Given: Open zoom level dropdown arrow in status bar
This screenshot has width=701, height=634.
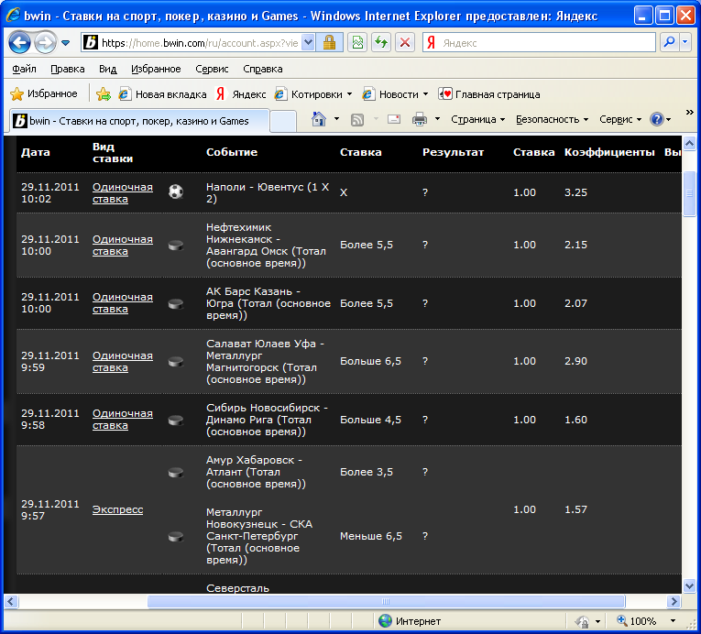Looking at the screenshot, I should point(673,621).
